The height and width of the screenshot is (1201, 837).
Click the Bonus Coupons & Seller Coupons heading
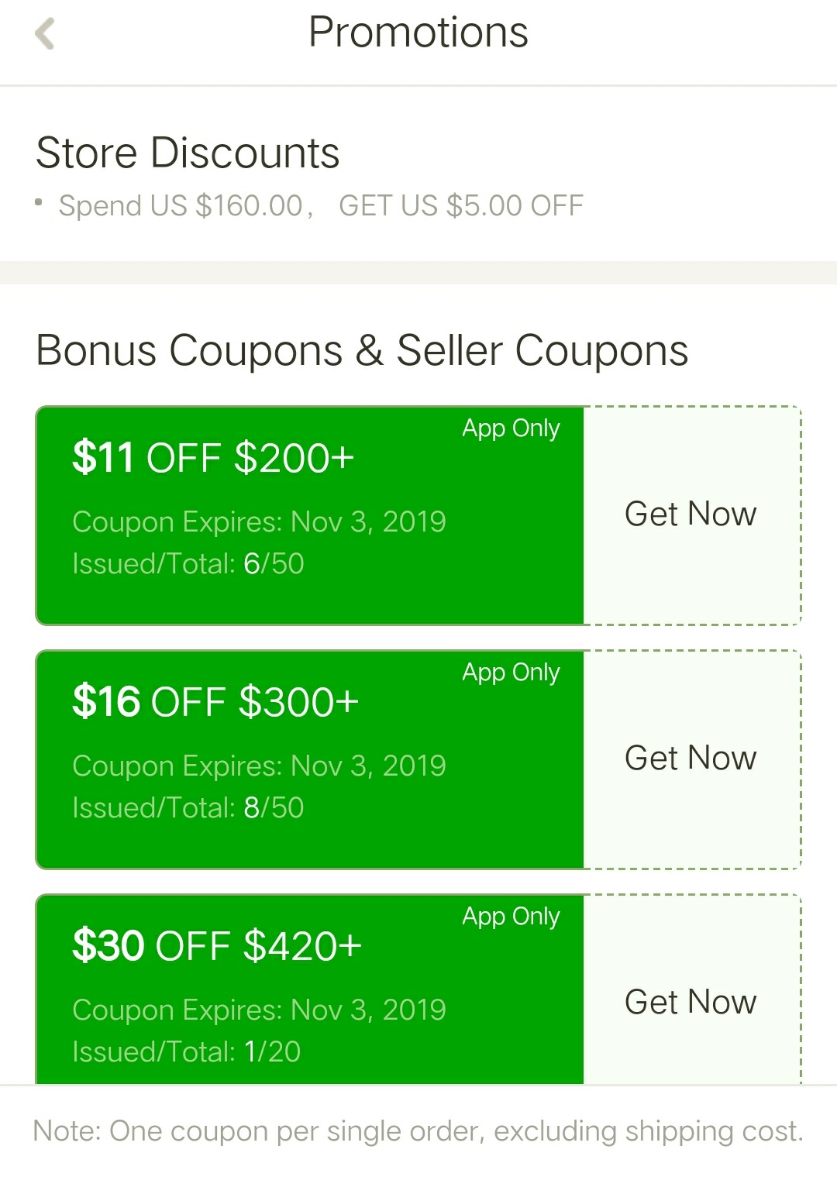(362, 350)
